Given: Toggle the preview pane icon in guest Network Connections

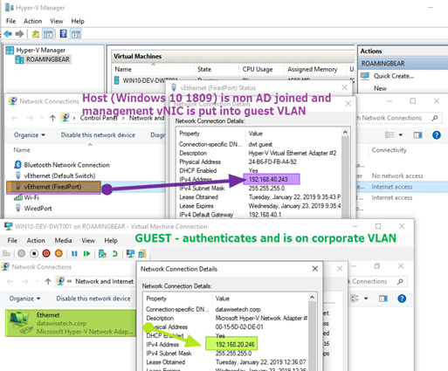Looking at the screenshot, I should tap(383, 299).
